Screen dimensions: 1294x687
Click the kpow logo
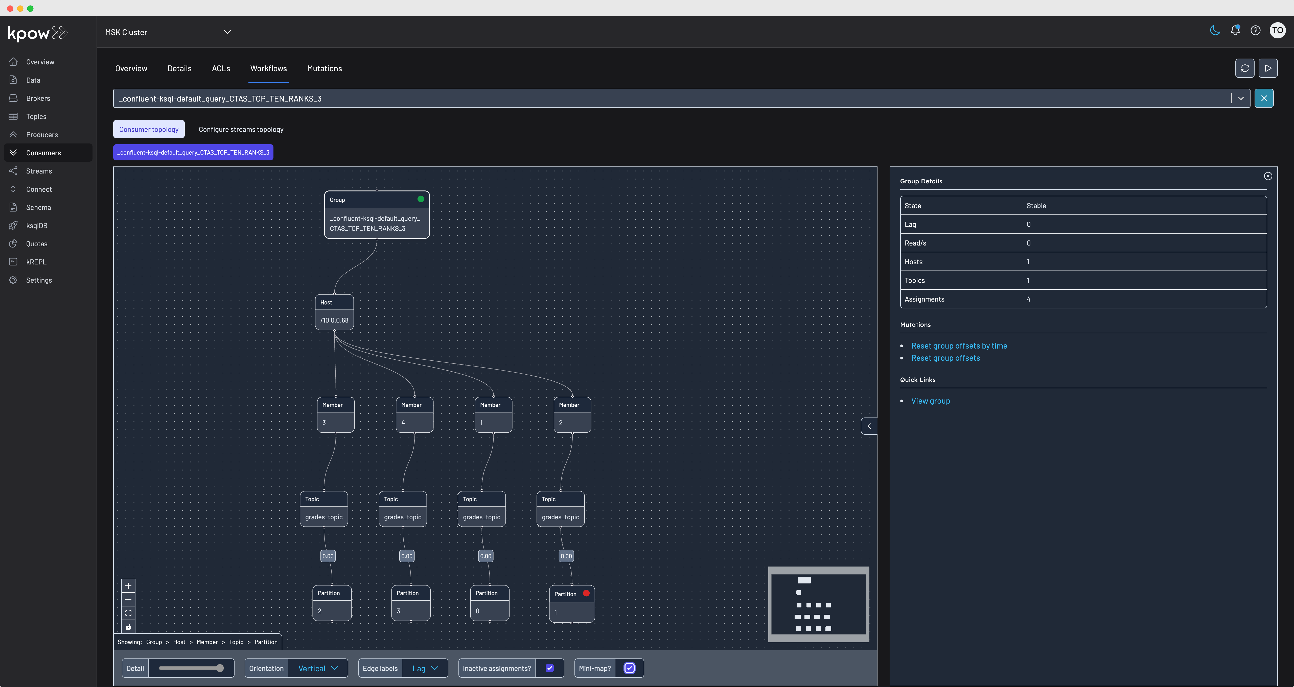pos(38,33)
